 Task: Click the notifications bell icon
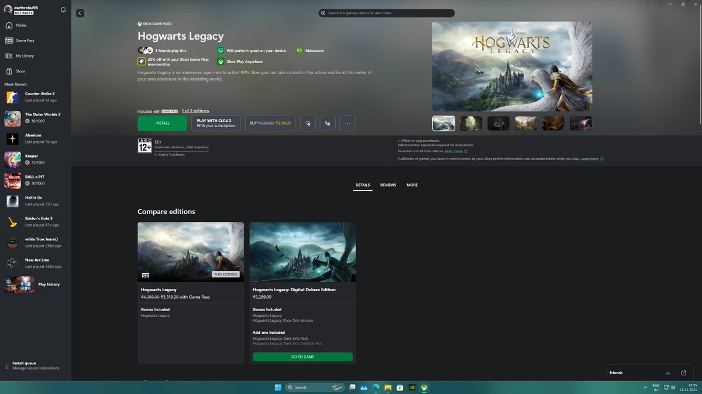pos(63,10)
